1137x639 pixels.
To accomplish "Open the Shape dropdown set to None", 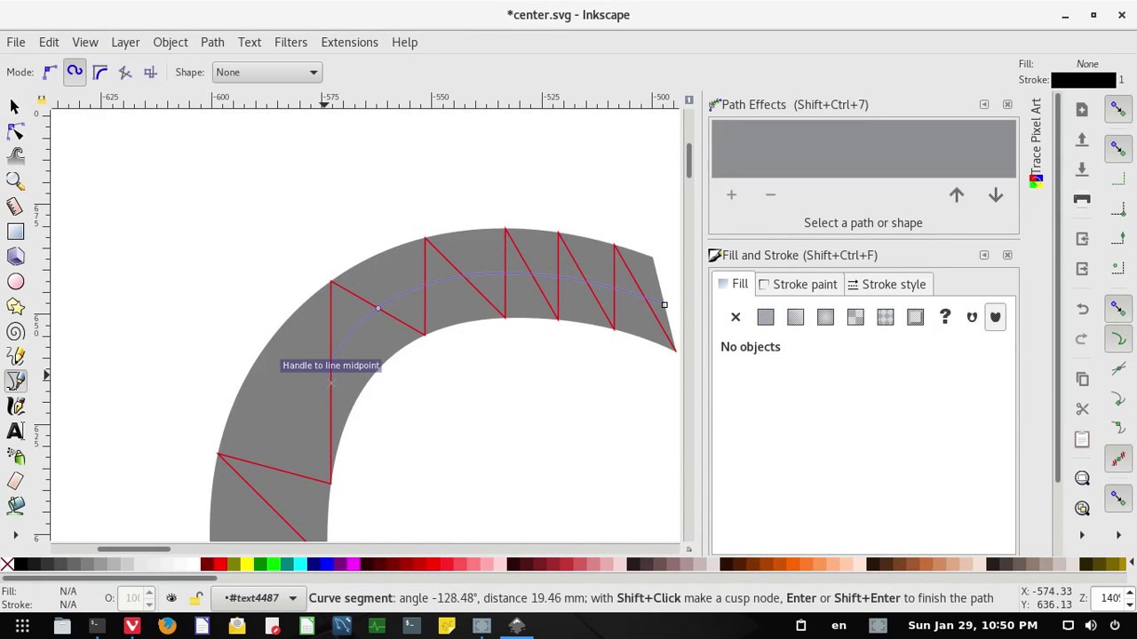I will (x=266, y=72).
